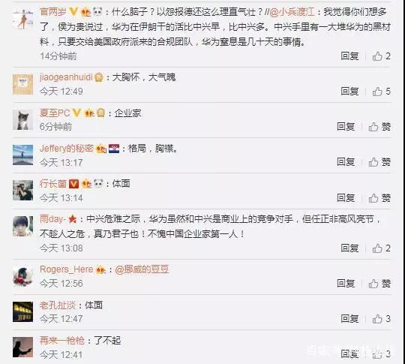Click 回复 on 老孔扯淡's comment
Image resolution: width=405 pixels, height=364 pixels.
(x=349, y=319)
